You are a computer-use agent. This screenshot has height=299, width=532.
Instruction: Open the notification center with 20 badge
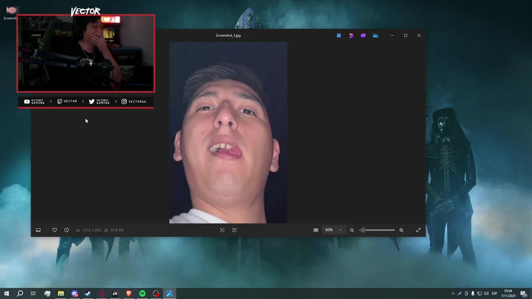tap(524, 294)
